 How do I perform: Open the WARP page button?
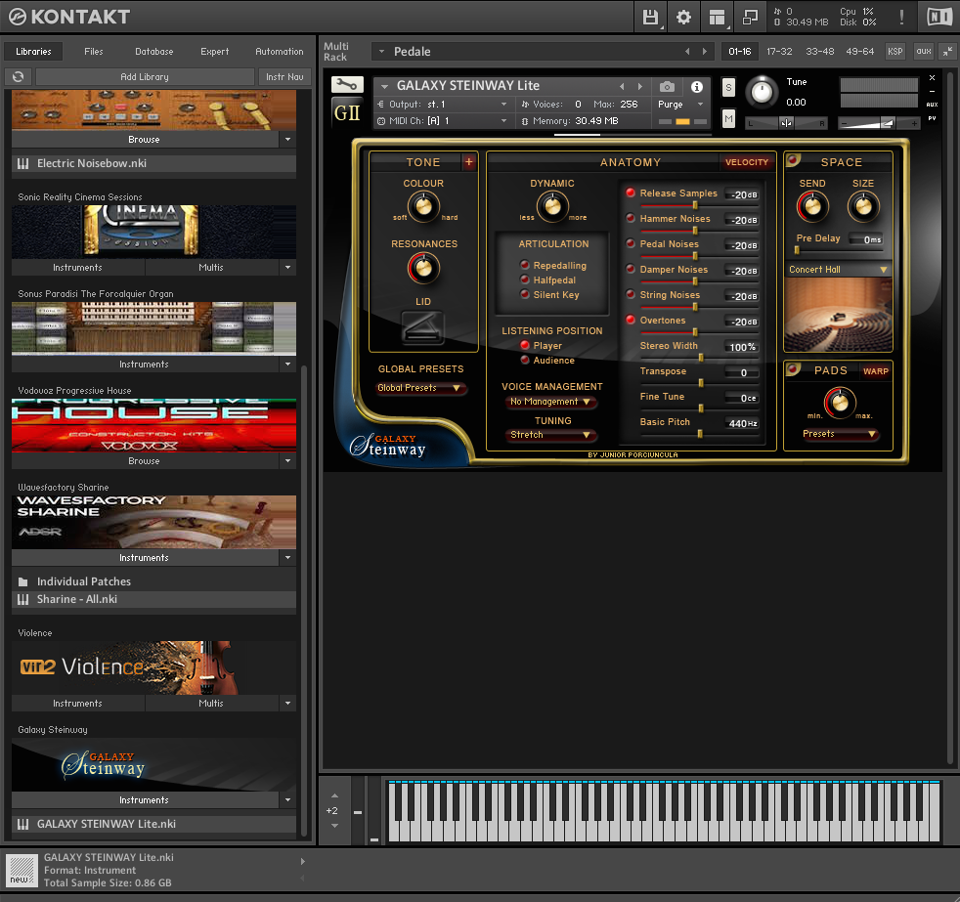pyautogui.click(x=876, y=370)
